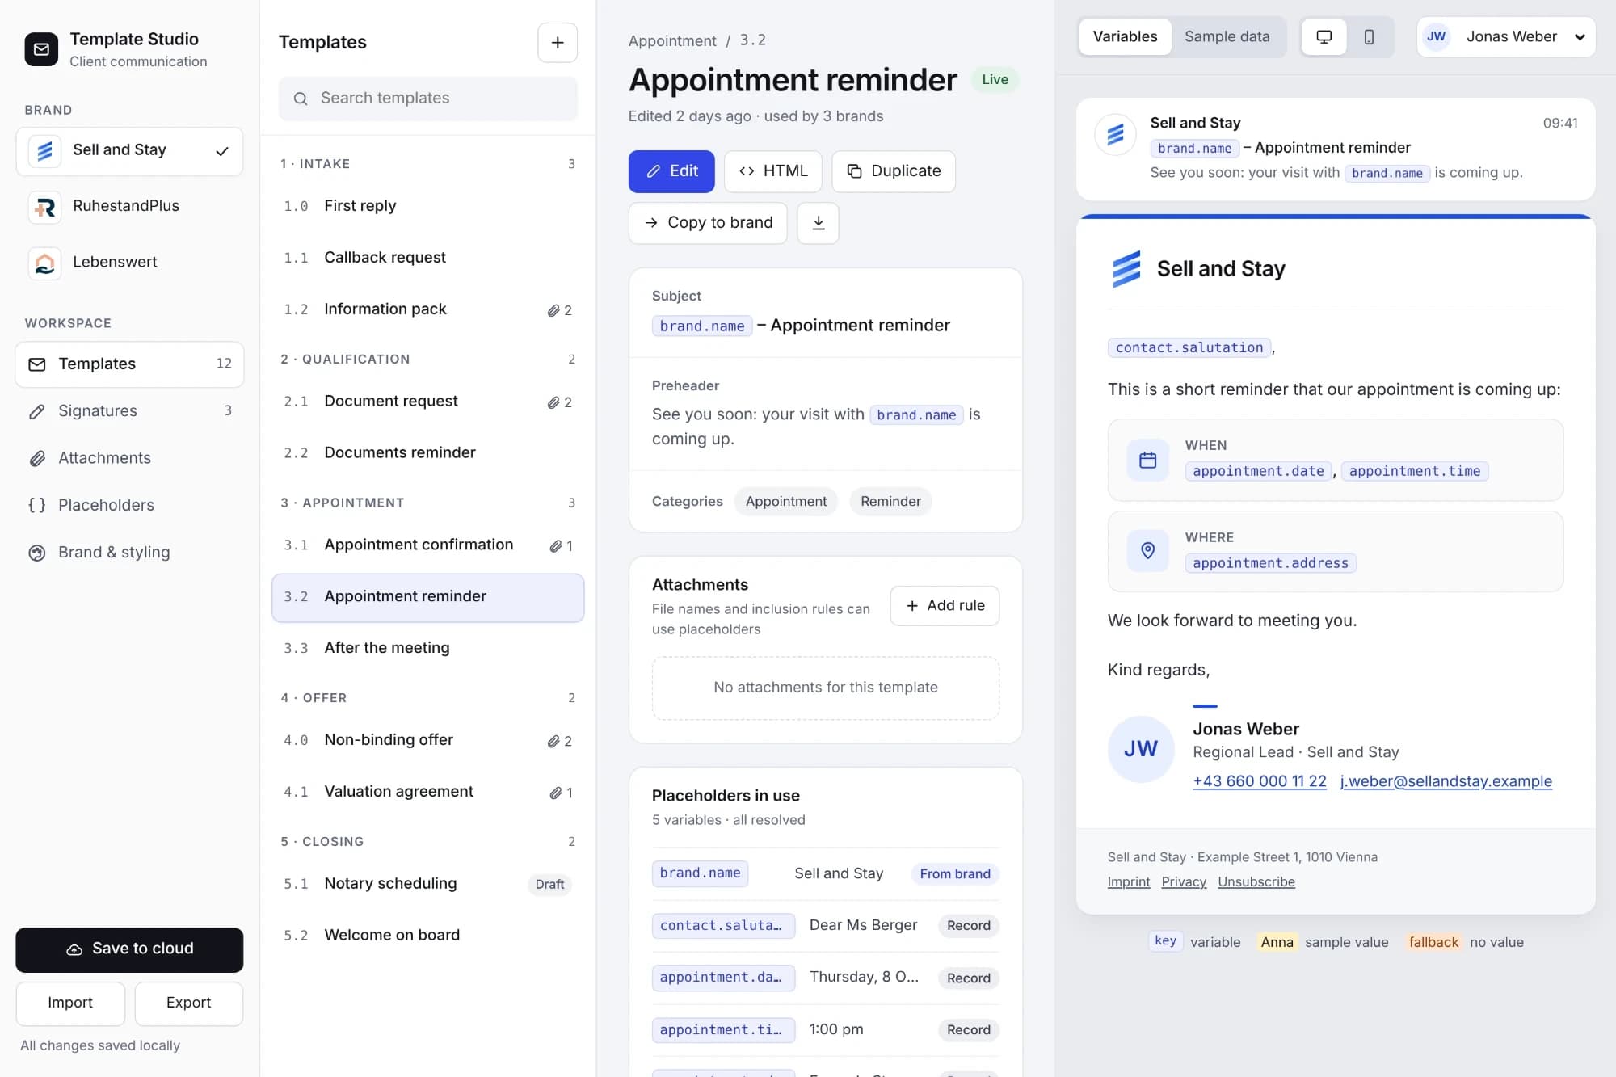
Task: Click the download icon beside Copy to brand
Action: coord(818,223)
